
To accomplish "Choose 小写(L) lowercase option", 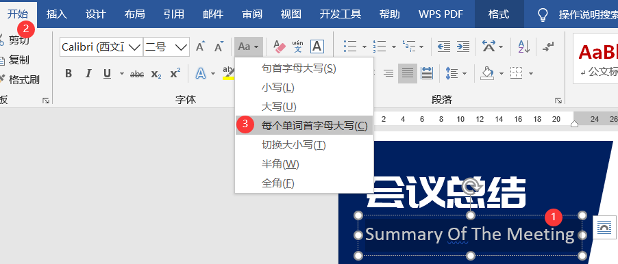I will pos(304,88).
